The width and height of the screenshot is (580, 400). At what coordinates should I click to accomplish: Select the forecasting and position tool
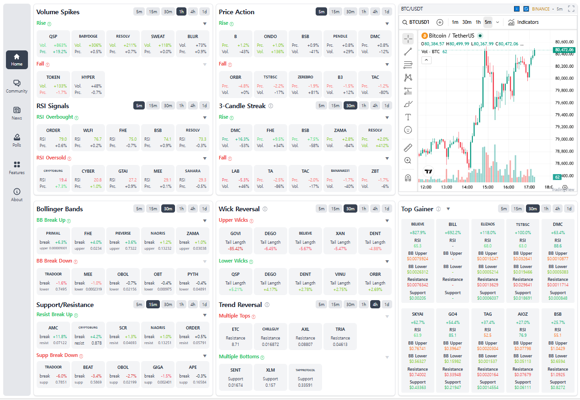[x=408, y=91]
